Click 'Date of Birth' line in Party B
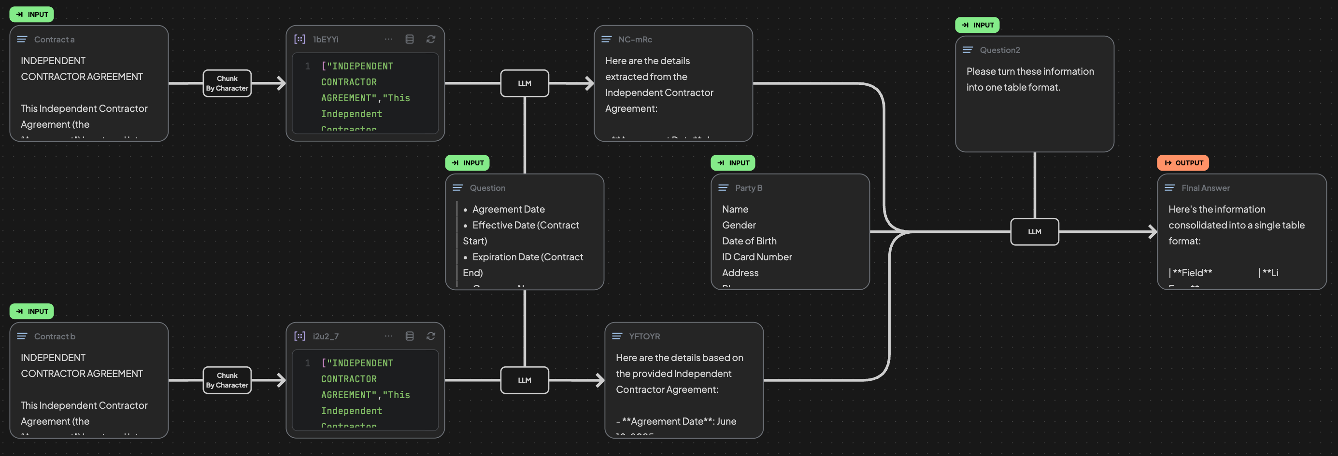Viewport: 1338px width, 456px height. tap(749, 241)
